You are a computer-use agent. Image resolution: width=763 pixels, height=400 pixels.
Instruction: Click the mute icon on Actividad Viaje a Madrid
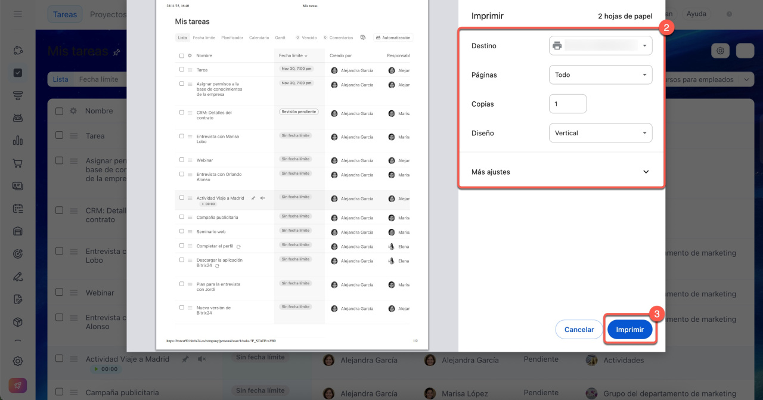click(201, 359)
